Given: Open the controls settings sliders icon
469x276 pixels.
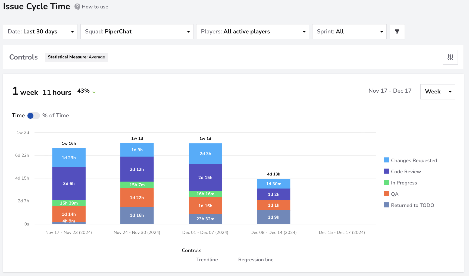Looking at the screenshot, I should 450,57.
